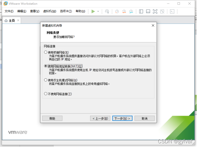Close the 新建虚拟机向导 dialog
Screen dimensions: 197x147
(x=153, y=26)
